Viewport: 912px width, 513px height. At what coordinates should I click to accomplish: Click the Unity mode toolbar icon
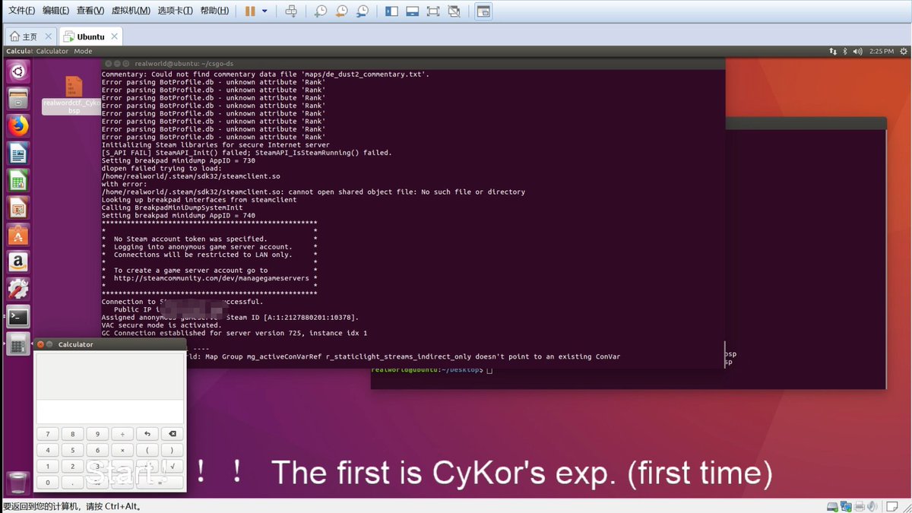tap(454, 11)
